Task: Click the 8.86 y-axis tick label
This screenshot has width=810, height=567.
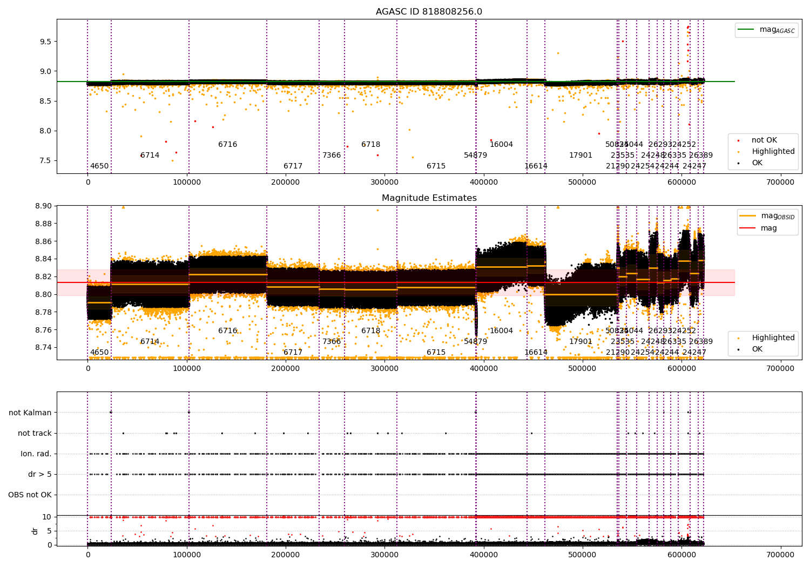Action: tap(43, 241)
